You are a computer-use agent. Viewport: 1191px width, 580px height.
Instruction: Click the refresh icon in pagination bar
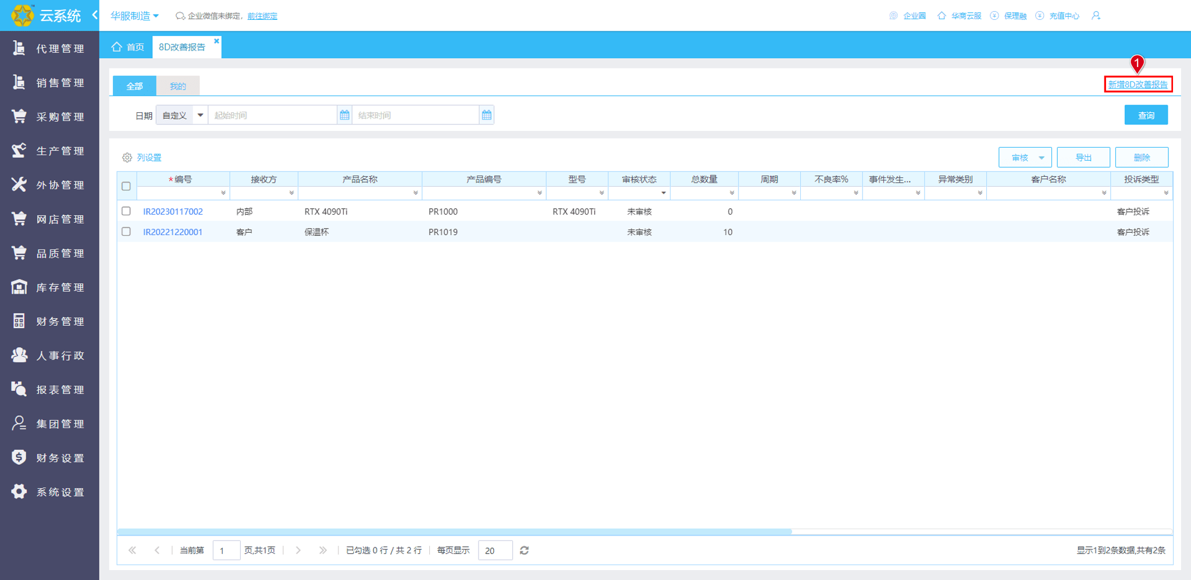(x=525, y=550)
